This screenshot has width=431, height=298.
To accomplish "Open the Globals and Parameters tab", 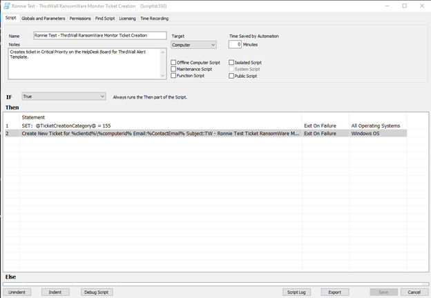I will pyautogui.click(x=43, y=19).
